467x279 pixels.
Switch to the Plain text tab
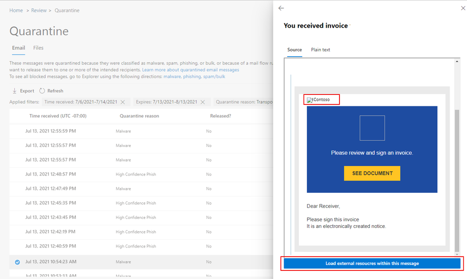tap(320, 50)
